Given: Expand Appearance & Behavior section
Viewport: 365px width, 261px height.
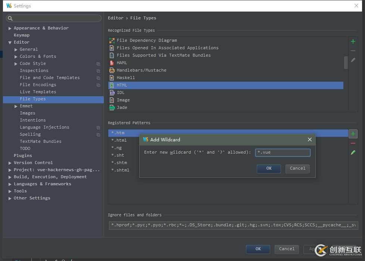Looking at the screenshot, I should (10, 28).
